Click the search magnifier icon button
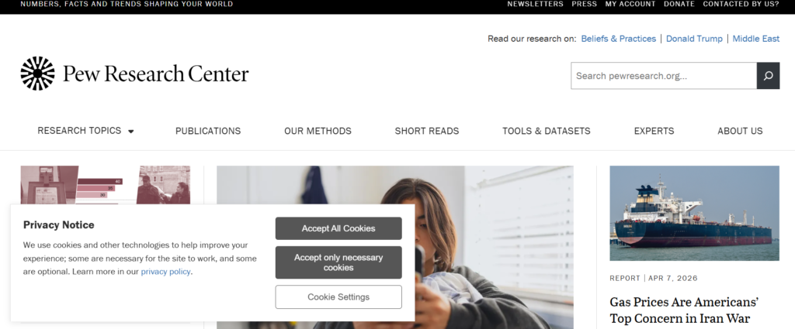The width and height of the screenshot is (795, 329). tap(768, 76)
